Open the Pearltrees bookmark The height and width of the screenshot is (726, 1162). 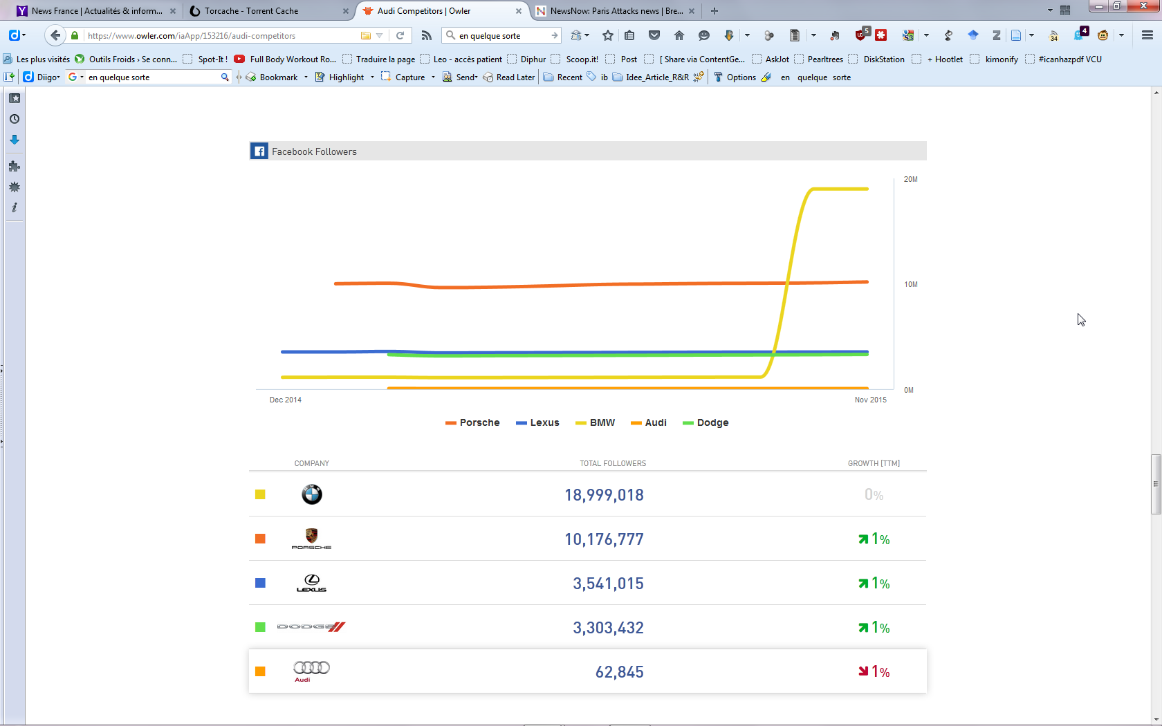[x=819, y=59]
